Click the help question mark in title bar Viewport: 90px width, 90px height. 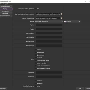[x=85, y=1]
